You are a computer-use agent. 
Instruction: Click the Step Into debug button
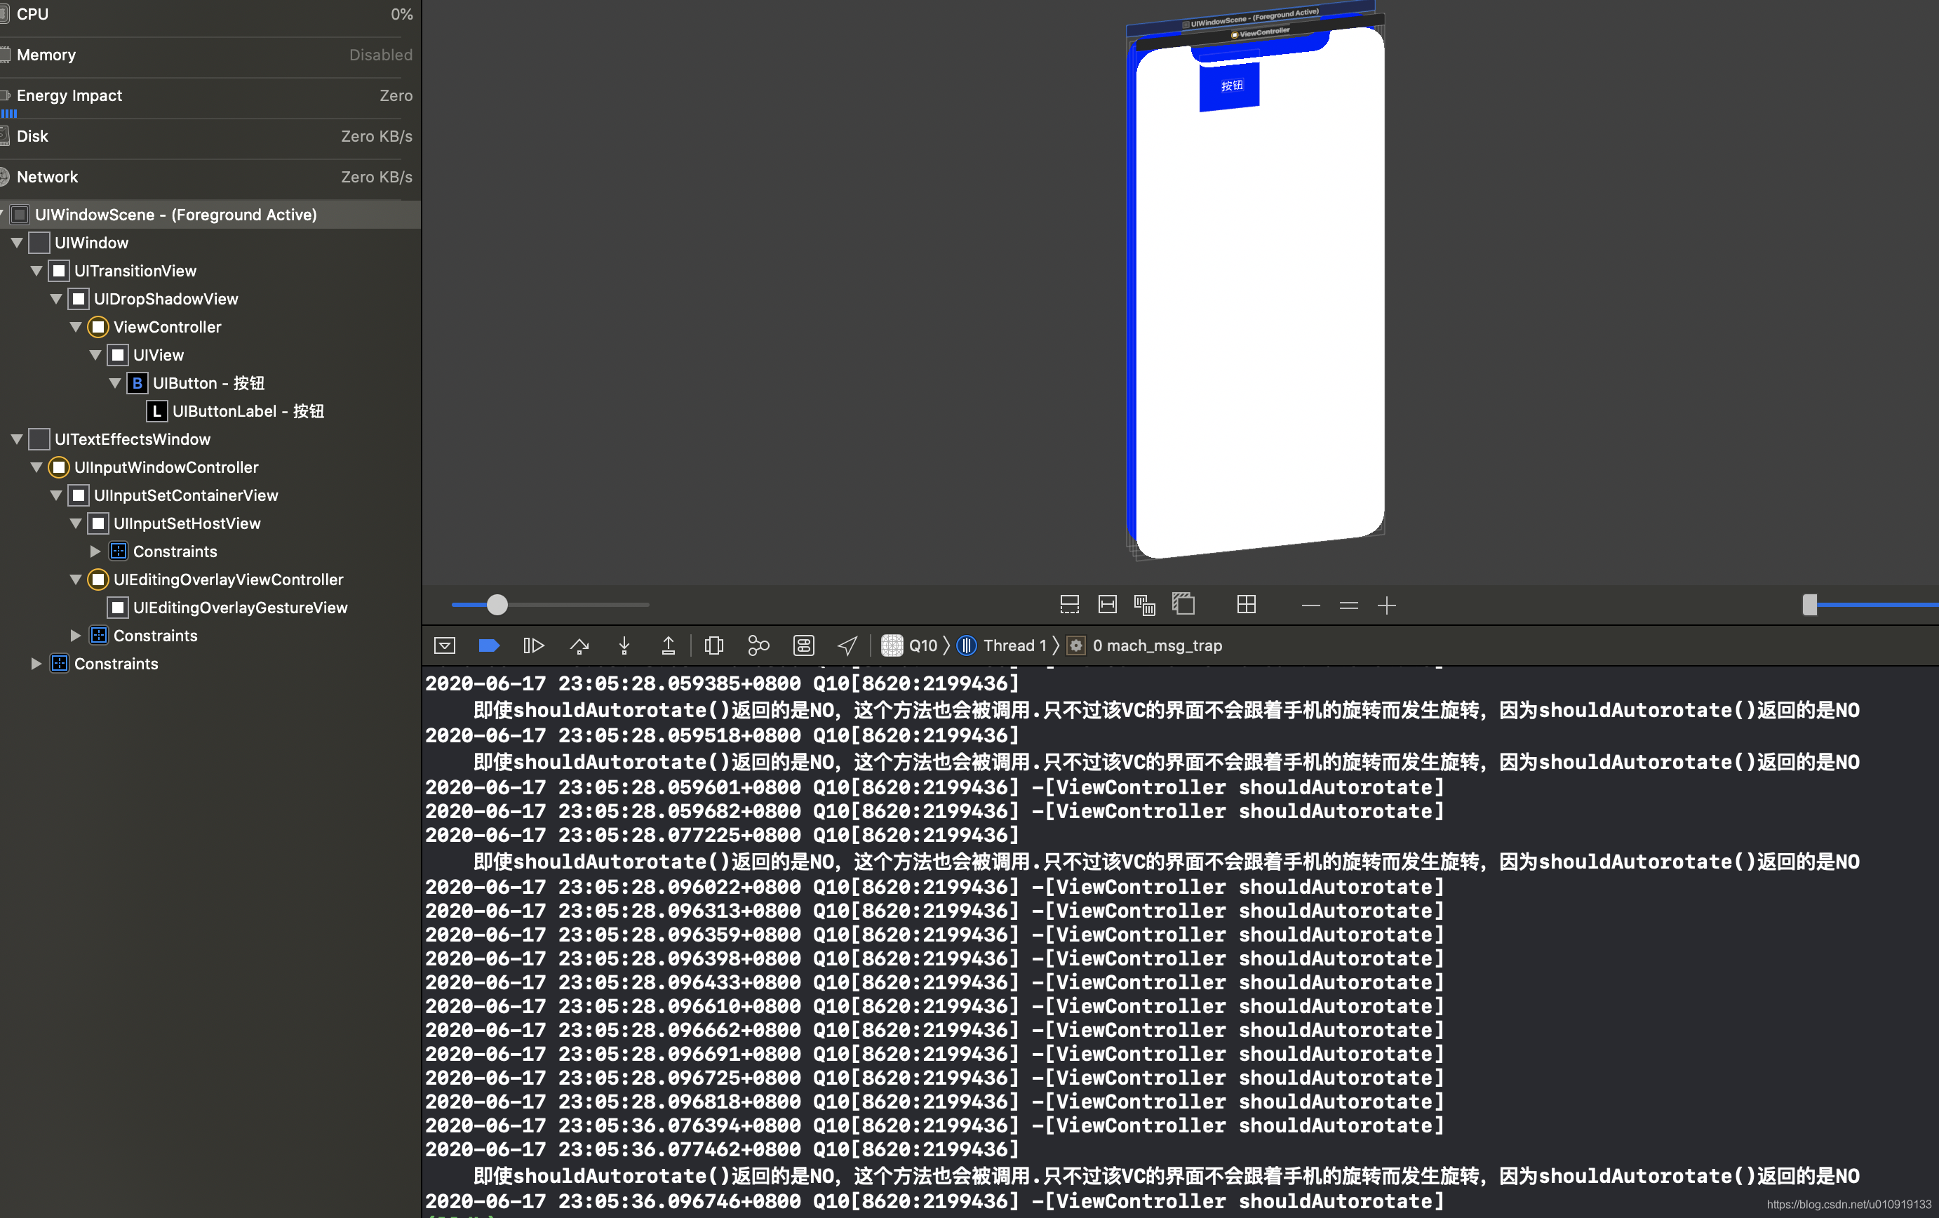point(624,645)
